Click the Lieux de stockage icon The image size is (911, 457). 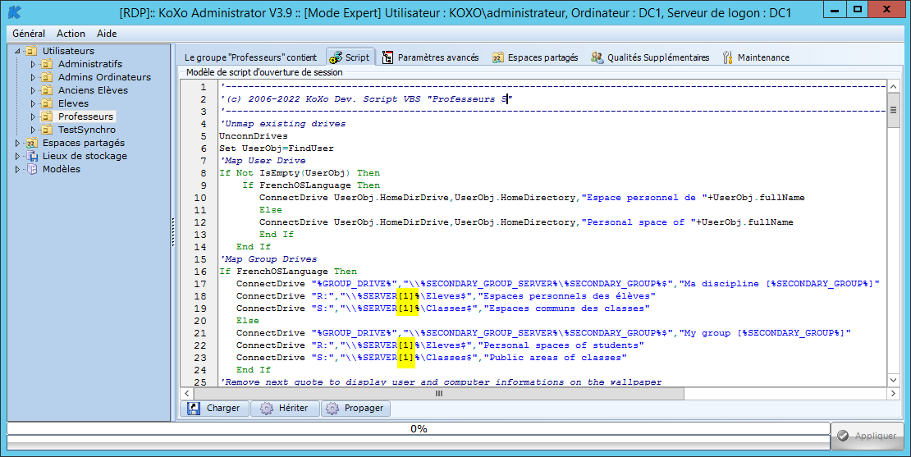(x=32, y=156)
